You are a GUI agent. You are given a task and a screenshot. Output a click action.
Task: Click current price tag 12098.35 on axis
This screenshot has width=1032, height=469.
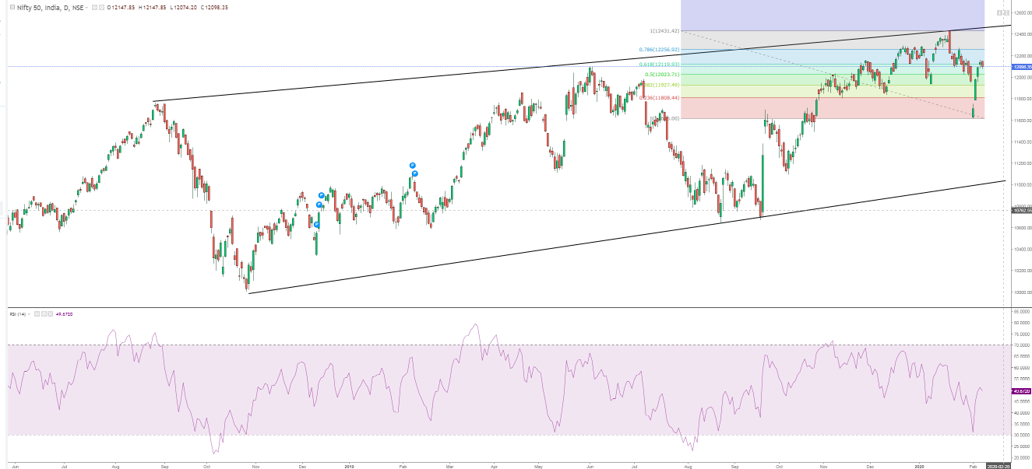[1020, 67]
